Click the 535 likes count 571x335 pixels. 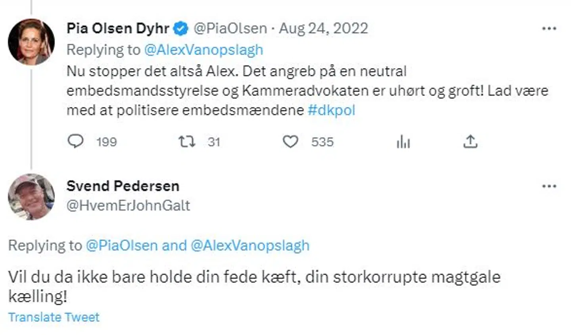(322, 142)
